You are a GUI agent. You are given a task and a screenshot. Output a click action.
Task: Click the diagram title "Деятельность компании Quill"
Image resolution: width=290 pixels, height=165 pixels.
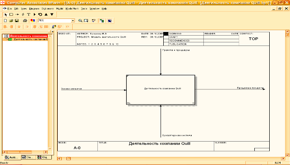(159, 143)
